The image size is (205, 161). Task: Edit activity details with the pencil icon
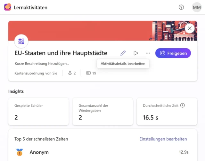[123, 53]
